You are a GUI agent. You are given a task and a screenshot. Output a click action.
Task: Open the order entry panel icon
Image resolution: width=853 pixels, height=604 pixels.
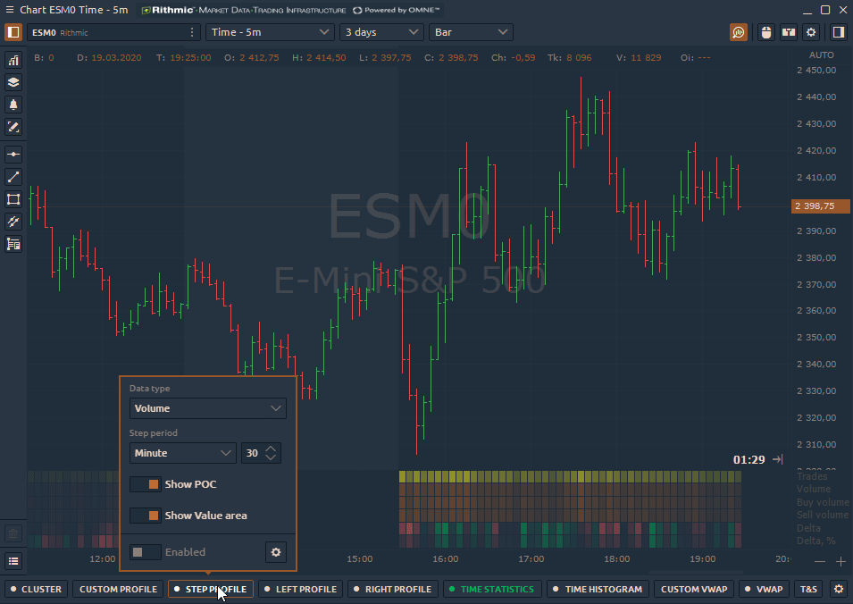[x=789, y=32]
